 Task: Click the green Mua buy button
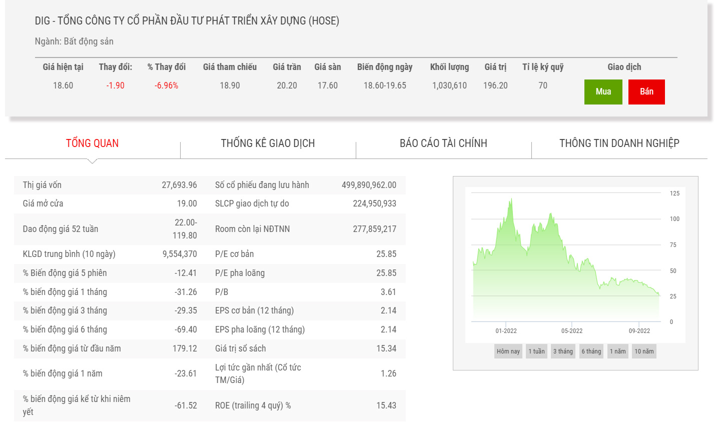[603, 92]
